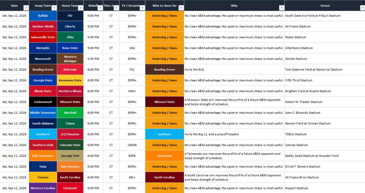Open the Who to cheer for filter dropdown
Viewport: 365px width, 193px height.
coord(181,8)
